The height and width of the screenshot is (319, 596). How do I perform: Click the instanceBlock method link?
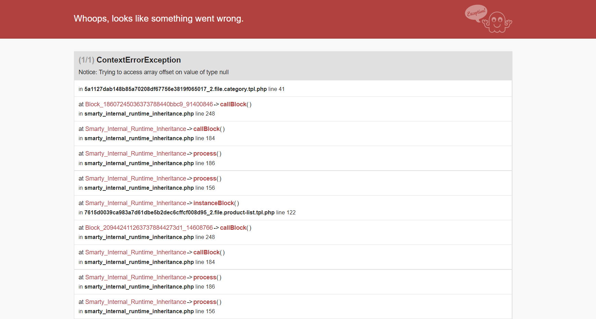click(214, 203)
